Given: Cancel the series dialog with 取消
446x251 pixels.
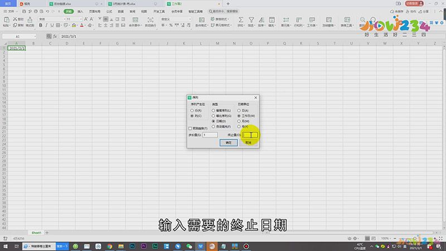Looking at the screenshot, I should point(248,143).
